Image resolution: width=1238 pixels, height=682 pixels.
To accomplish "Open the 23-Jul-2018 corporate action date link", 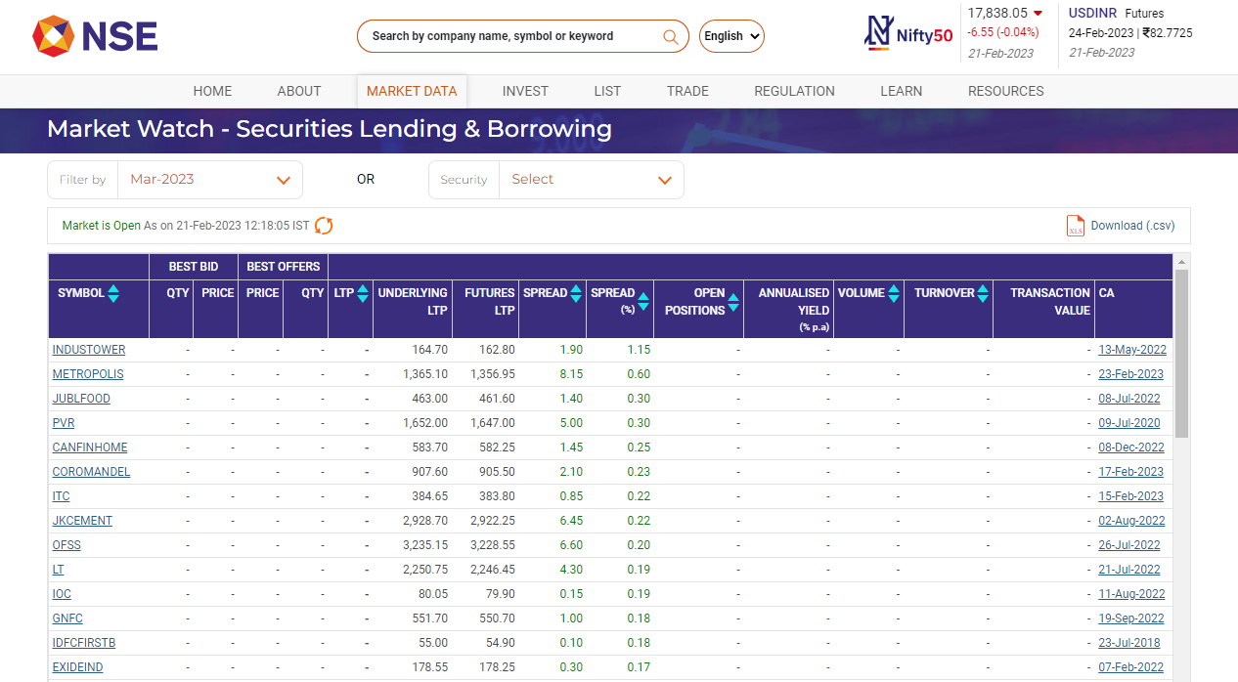I will pos(1129,643).
